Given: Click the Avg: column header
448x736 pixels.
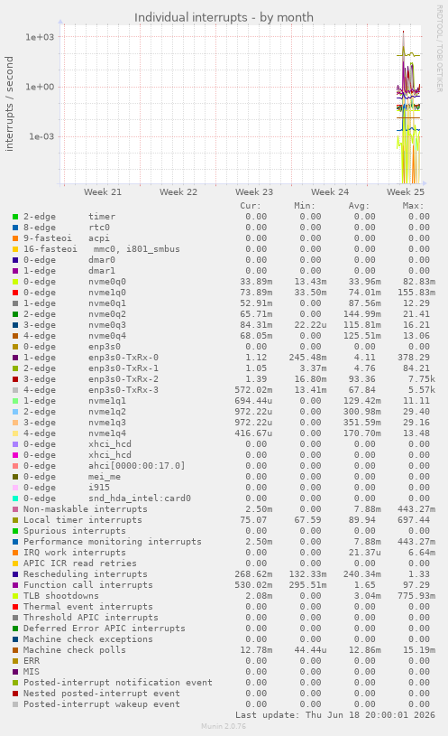Looking at the screenshot, I should tap(359, 206).
